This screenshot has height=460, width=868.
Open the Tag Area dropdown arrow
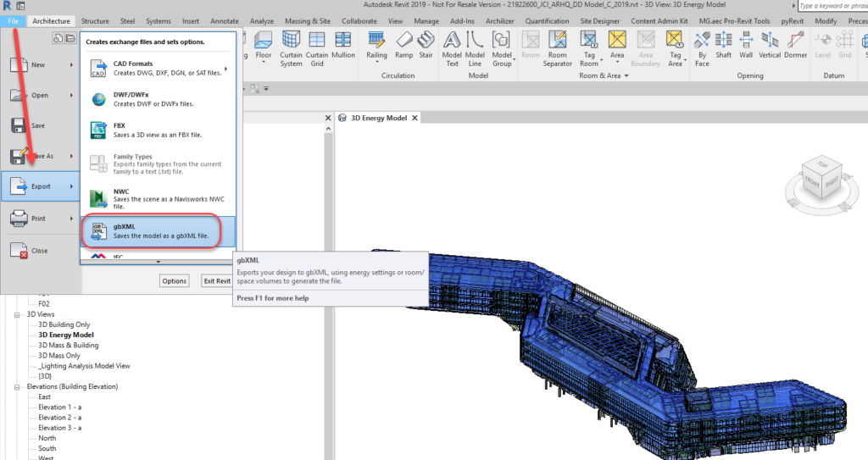[685, 59]
